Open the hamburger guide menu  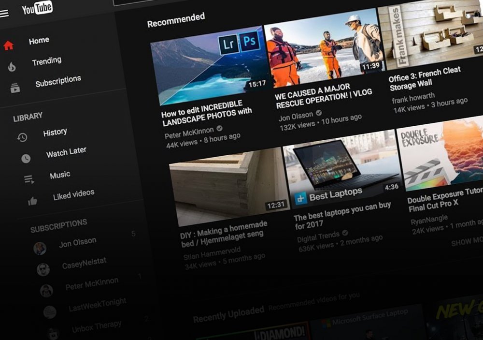tap(4, 13)
